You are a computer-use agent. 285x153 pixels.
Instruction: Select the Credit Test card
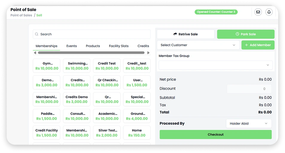107,66
